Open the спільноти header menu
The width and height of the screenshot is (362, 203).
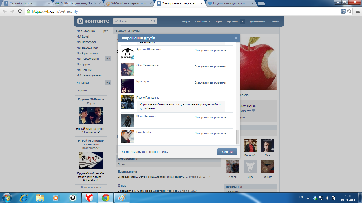tap(203, 21)
